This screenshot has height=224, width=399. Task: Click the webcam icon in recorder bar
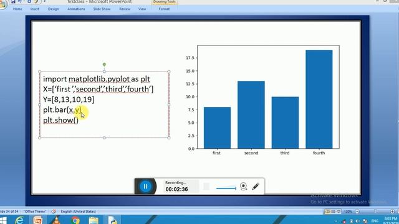click(x=243, y=187)
